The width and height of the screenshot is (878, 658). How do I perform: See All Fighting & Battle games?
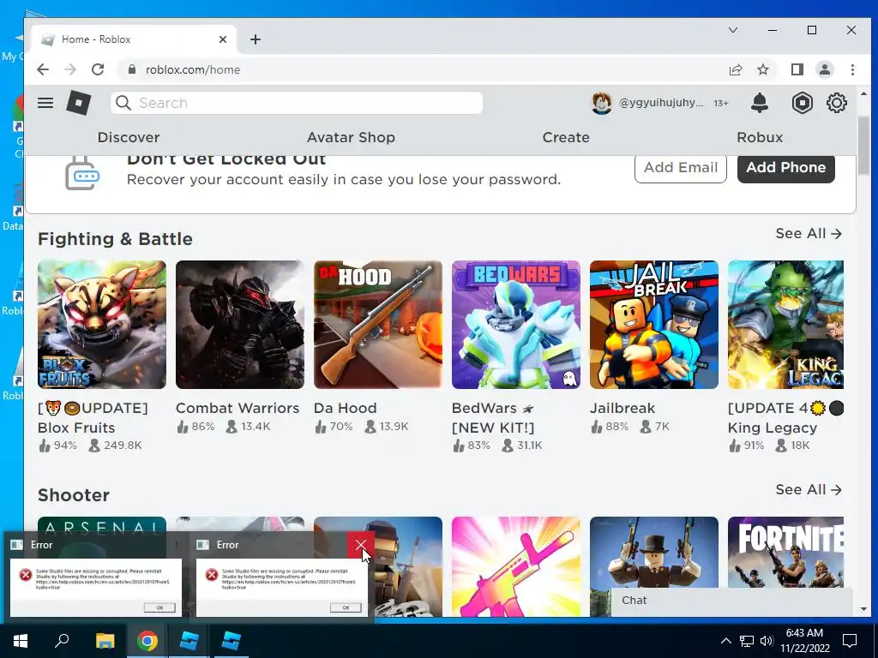(x=808, y=233)
